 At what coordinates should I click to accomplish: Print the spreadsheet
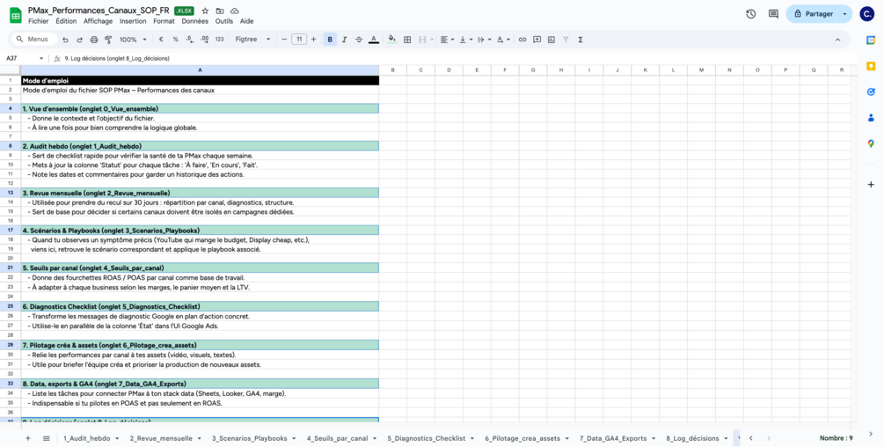[94, 40]
